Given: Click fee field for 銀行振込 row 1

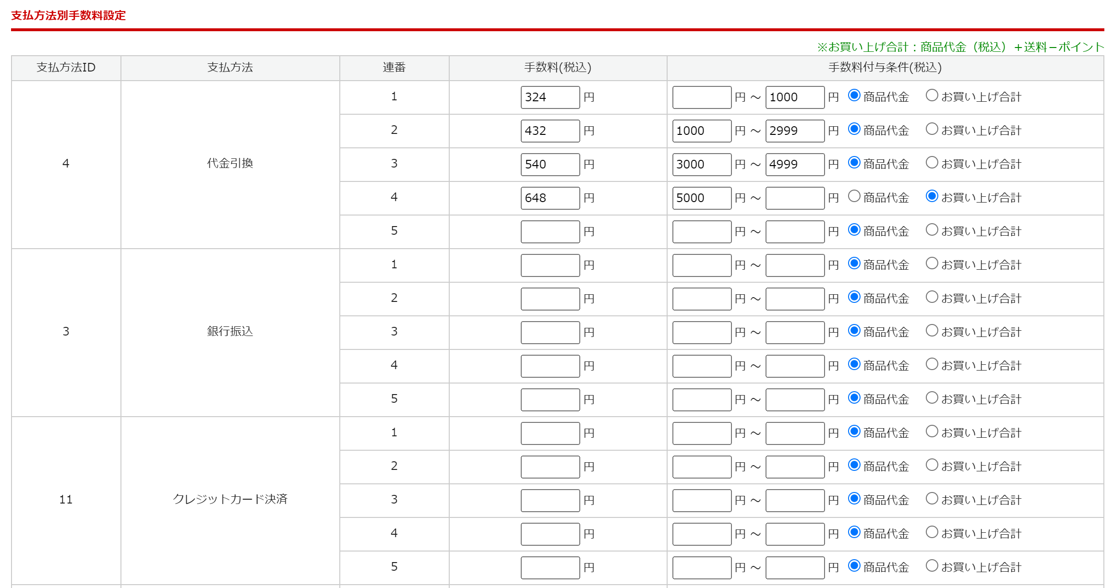Looking at the screenshot, I should [550, 265].
